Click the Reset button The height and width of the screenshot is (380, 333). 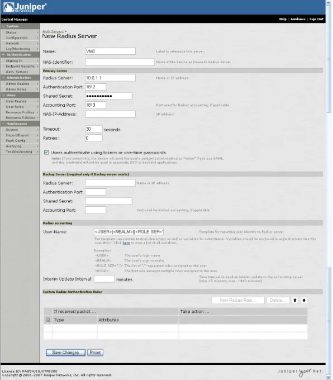(95, 353)
